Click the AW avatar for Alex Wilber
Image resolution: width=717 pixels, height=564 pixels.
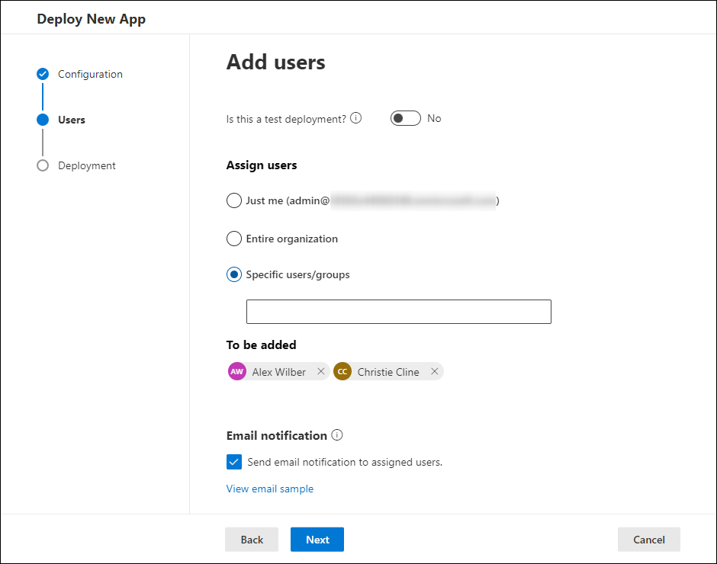[237, 372]
